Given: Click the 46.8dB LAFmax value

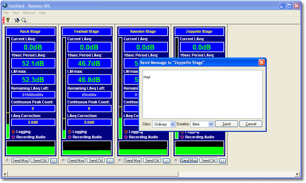Looking at the screenshot, I should pyautogui.click(x=89, y=80).
